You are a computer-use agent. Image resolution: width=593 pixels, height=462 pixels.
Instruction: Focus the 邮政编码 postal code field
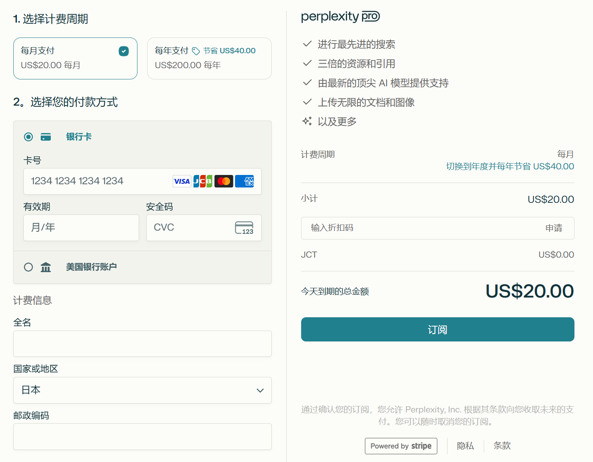tap(142, 437)
